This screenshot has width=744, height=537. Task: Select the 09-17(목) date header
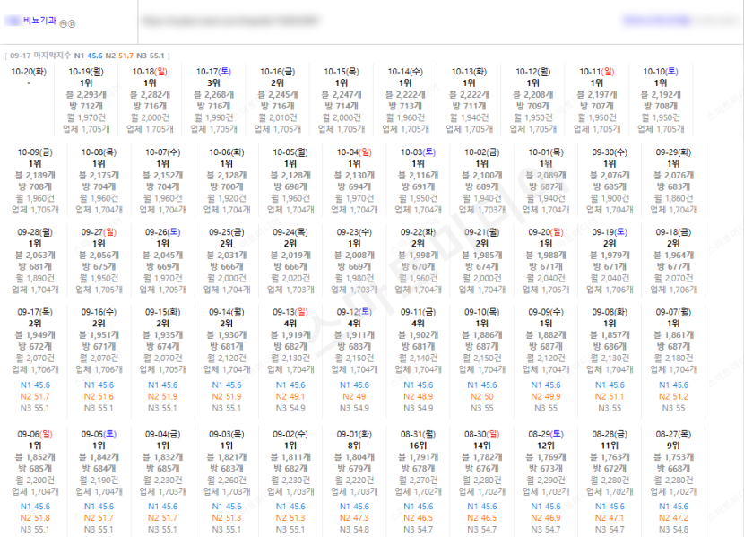(x=35, y=312)
